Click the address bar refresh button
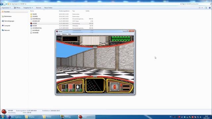The height and width of the screenshot is (119, 212). 183,4
